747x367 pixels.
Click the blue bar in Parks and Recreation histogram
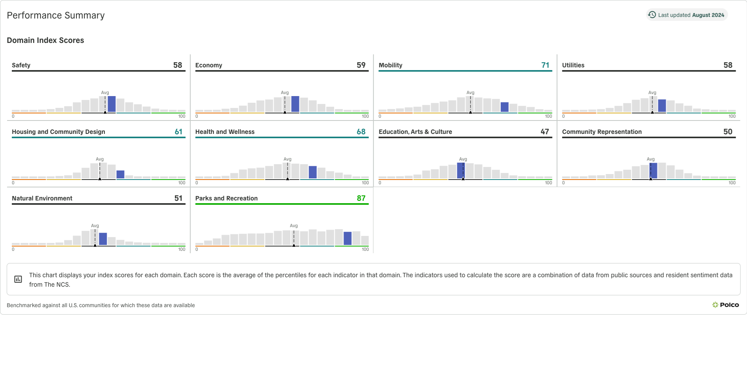(347, 238)
